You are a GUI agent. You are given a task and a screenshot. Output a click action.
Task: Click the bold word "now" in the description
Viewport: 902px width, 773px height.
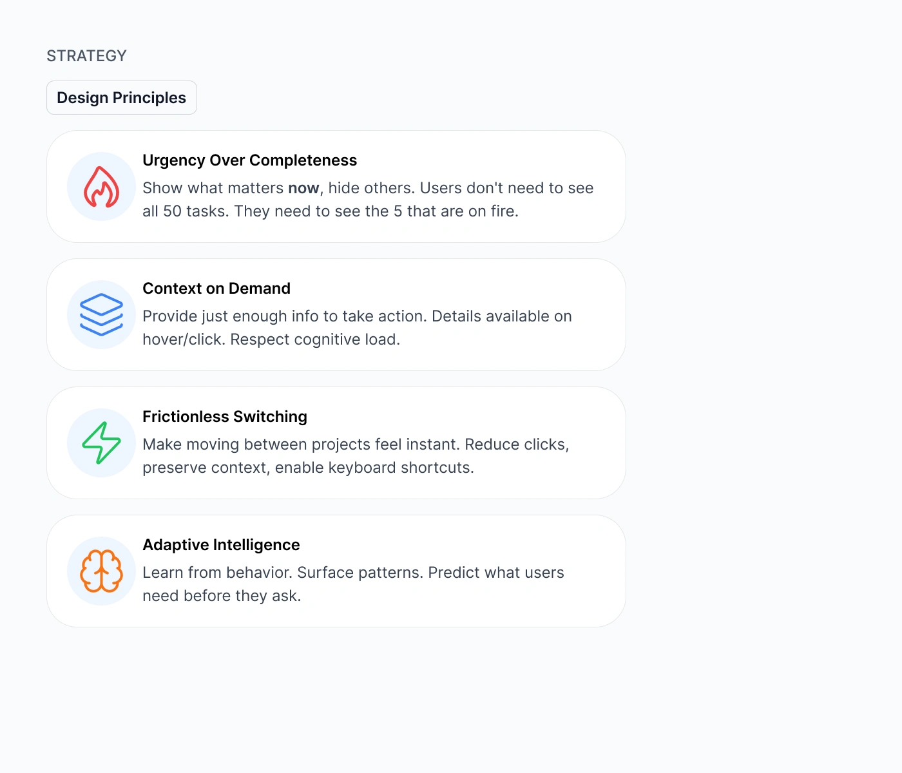pyautogui.click(x=303, y=188)
